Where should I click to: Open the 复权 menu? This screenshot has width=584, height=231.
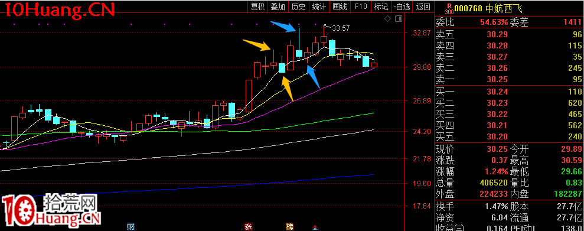[257, 6]
